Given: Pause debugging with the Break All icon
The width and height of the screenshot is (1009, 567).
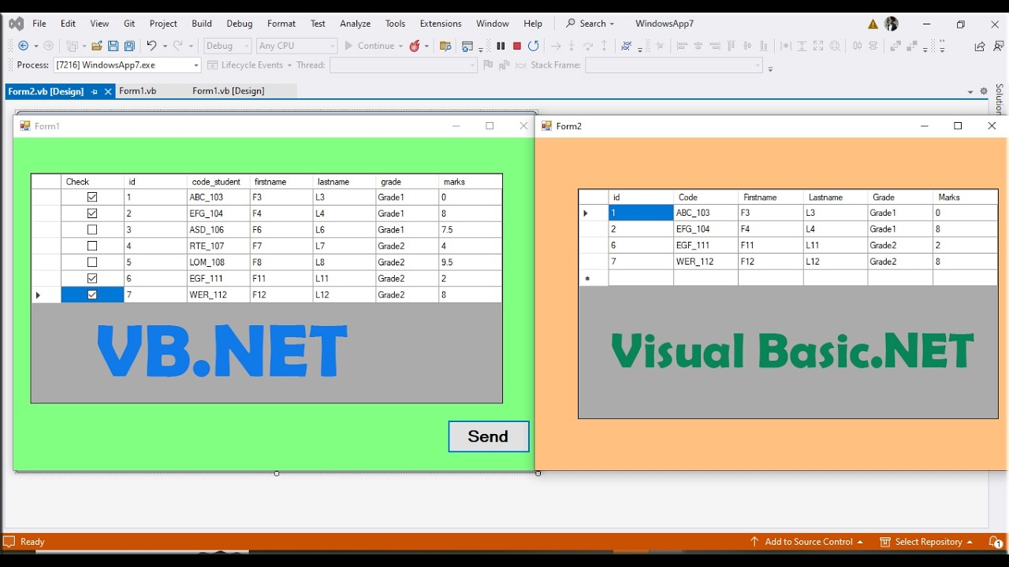Looking at the screenshot, I should (x=501, y=46).
